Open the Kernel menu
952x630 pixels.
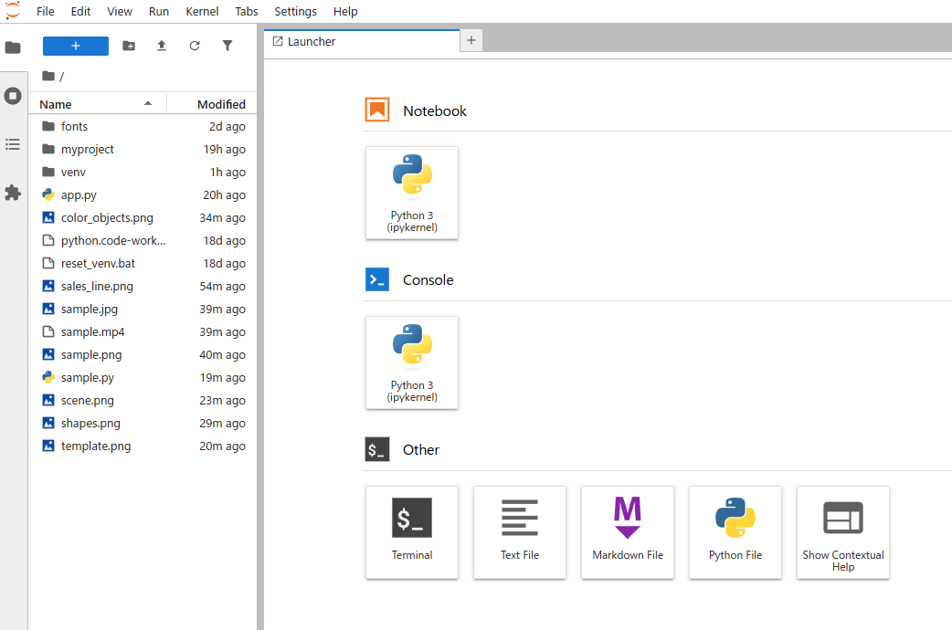coord(202,12)
